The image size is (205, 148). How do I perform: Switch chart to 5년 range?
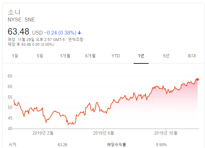(166, 56)
